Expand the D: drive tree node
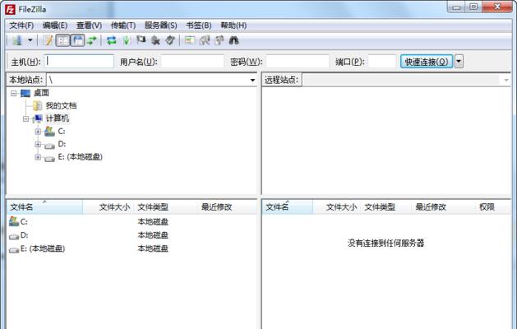The image size is (517, 329). click(38, 144)
